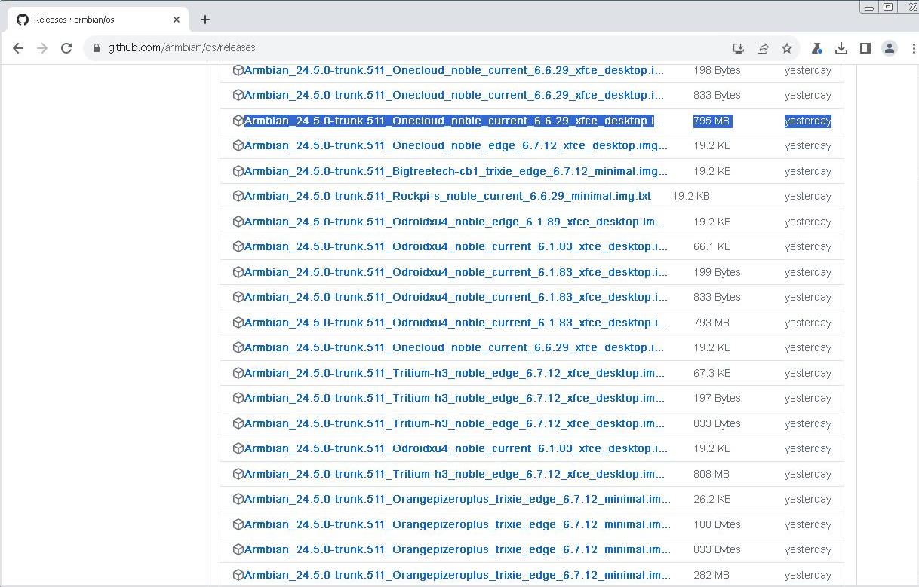Open the Bigtreetech-cb1 trixie edge file link
Image resolution: width=919 pixels, height=587 pixels.
455,171
